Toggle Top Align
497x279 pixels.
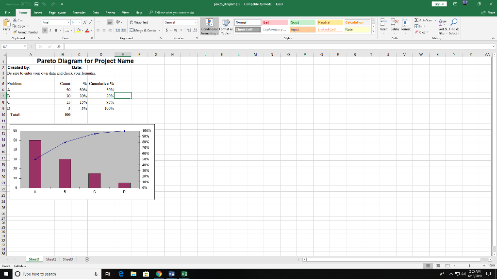click(98, 22)
